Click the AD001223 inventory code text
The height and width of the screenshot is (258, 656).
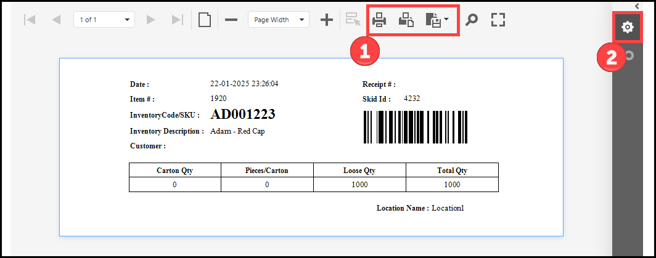242,115
